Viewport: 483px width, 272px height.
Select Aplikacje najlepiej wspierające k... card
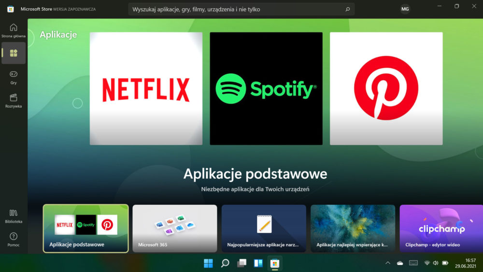(353, 229)
